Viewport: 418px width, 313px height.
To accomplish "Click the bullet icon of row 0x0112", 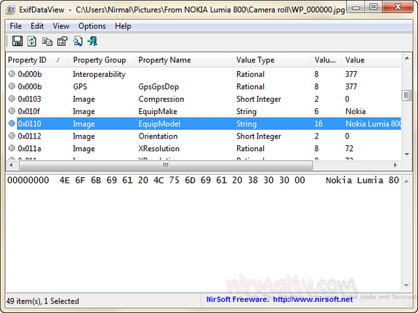I will [x=12, y=136].
